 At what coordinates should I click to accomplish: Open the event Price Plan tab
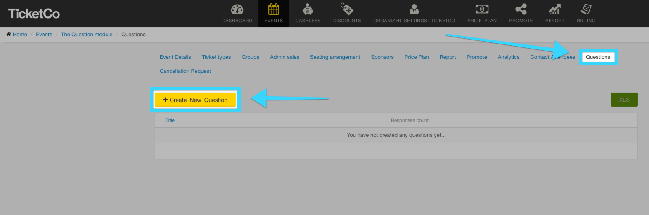tap(417, 57)
